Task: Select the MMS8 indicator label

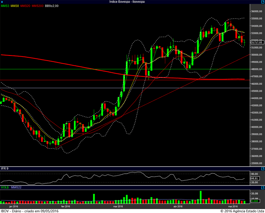Action: (x=15, y=6)
